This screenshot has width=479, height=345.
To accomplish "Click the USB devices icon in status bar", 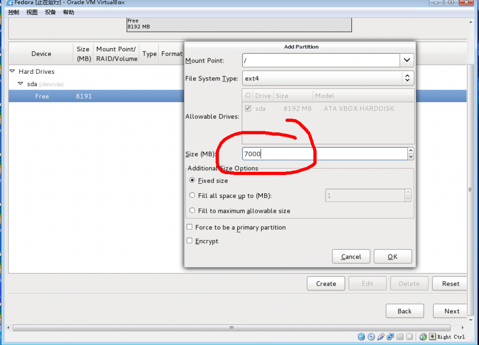I will coord(381,337).
